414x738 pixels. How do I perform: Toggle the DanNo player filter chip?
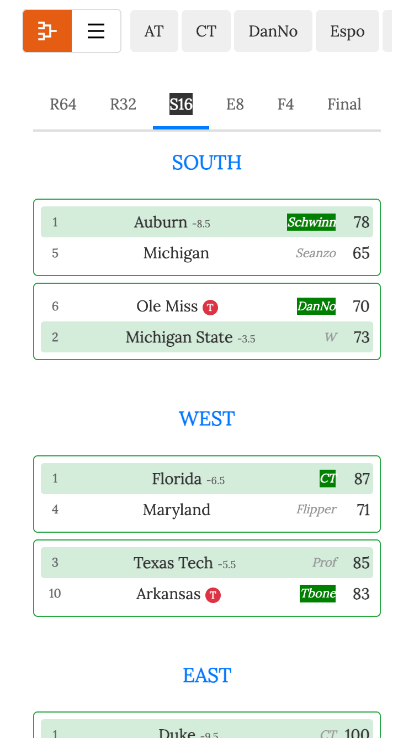pos(273,31)
